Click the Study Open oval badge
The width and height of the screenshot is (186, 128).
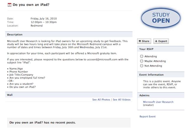click(161, 18)
